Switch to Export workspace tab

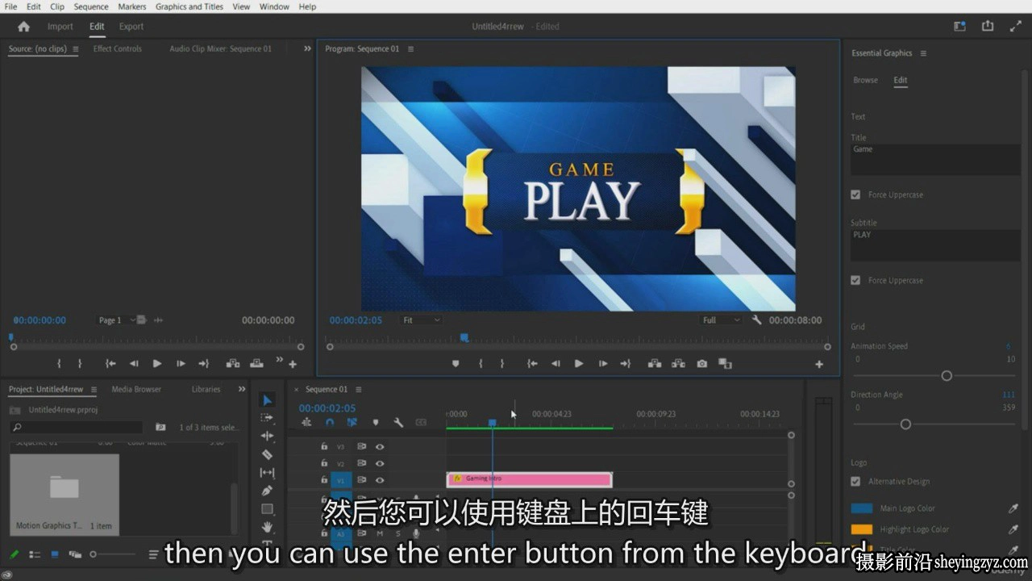click(131, 27)
